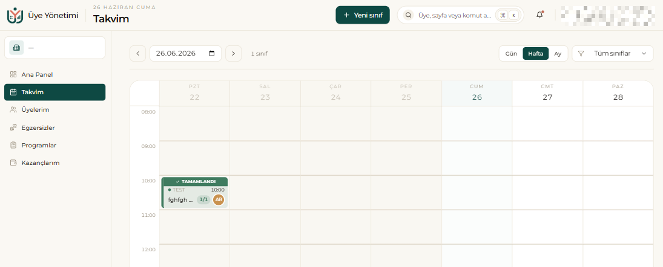Screen dimensions: 663x267
Task: Click the search magnifier icon
Action: point(409,15)
